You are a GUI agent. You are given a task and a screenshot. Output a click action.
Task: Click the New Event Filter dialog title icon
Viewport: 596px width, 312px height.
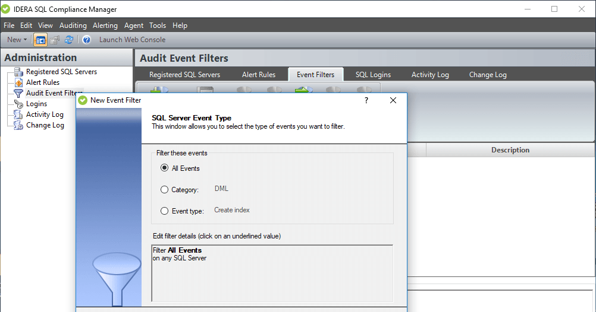[83, 100]
